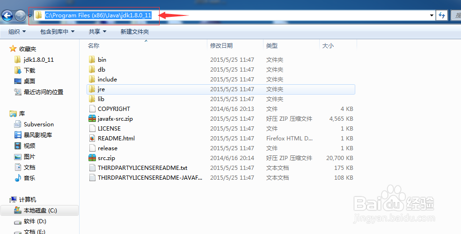The width and height of the screenshot is (461, 234).
Task: Open 文档 documents library in sidebar
Action: pyautogui.click(x=29, y=167)
